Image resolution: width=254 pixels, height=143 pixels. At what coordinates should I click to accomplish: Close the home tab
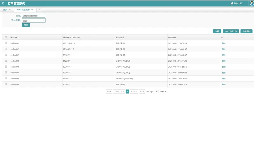tap(10, 10)
